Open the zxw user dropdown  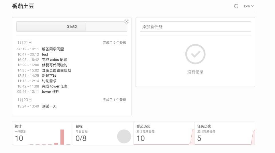(x=249, y=6)
